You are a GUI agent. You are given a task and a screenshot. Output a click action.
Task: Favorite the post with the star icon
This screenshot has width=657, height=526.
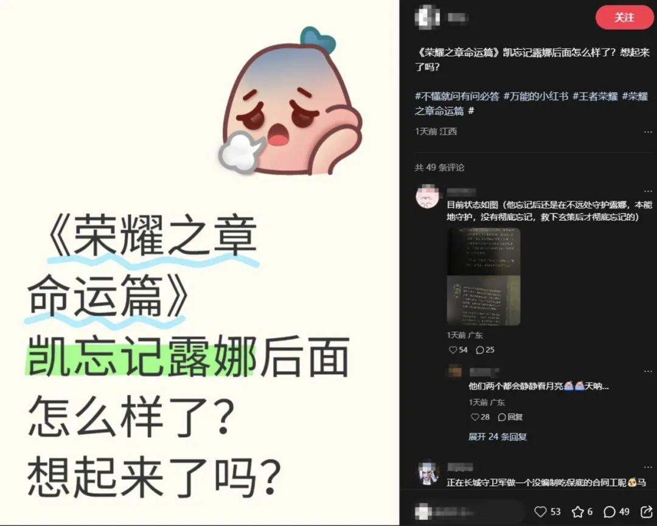click(578, 511)
